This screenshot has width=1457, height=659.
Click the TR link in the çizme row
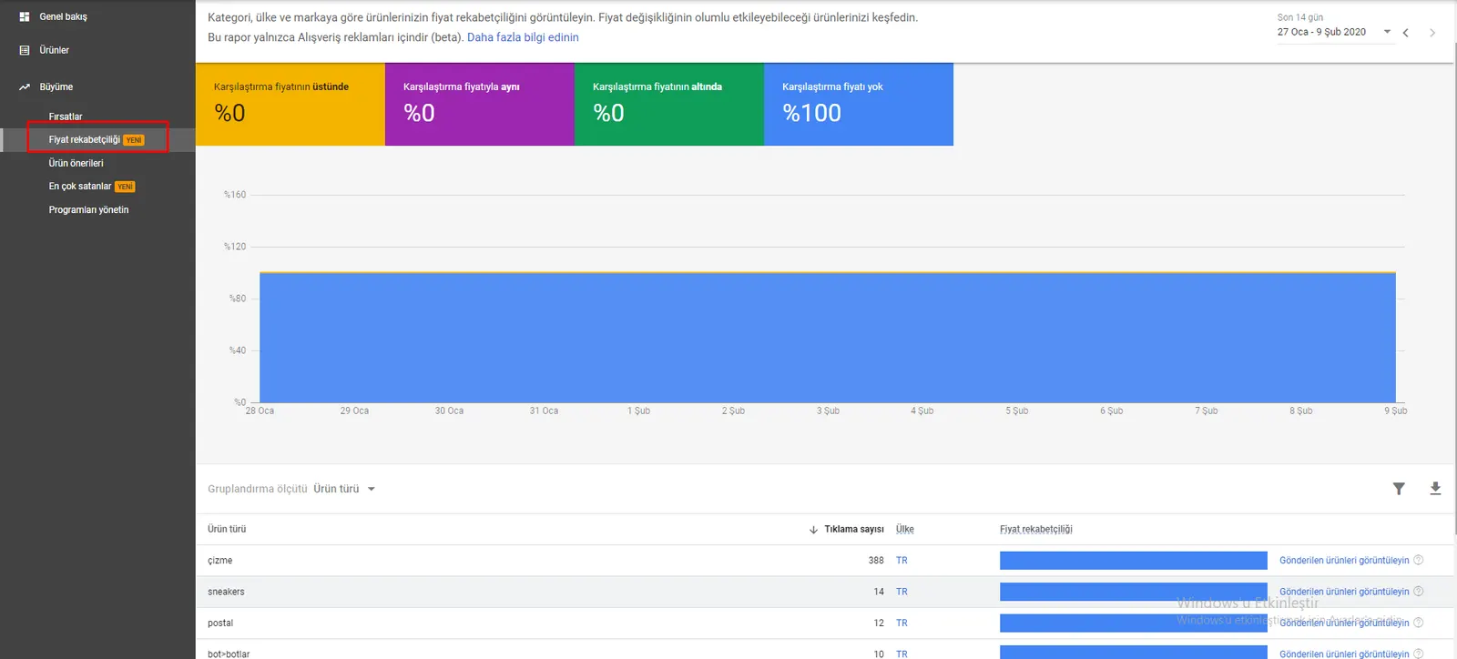pyautogui.click(x=902, y=561)
